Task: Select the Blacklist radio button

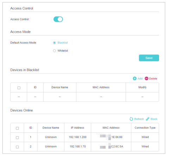Action: 55,43
